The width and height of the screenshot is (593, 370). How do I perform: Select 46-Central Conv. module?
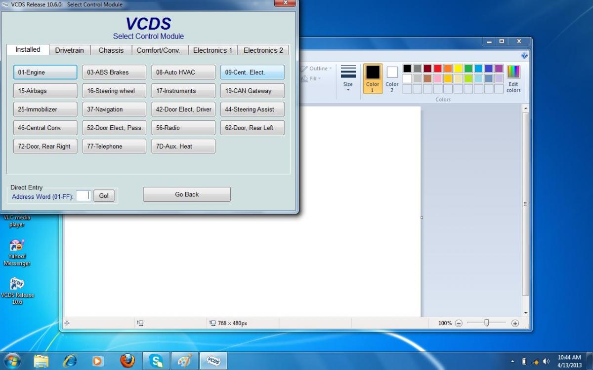click(45, 128)
